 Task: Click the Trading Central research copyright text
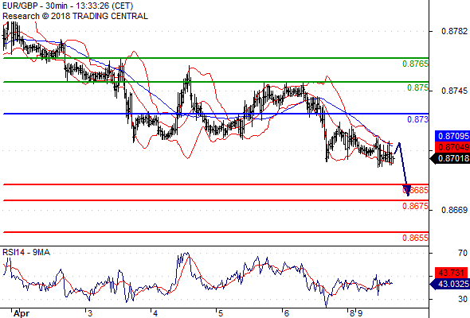75,16
